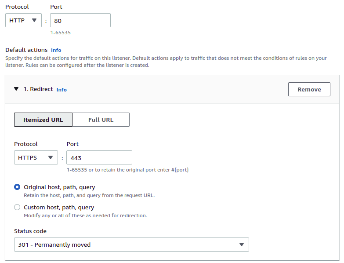Click the Original host, path, query label
The height and width of the screenshot is (263, 344).
[x=59, y=187]
